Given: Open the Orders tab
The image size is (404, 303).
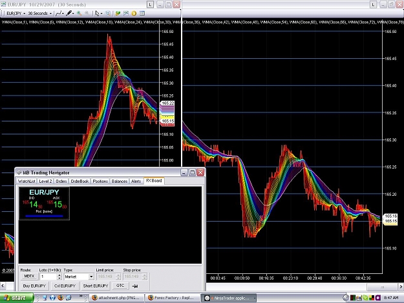Looking at the screenshot, I should pyautogui.click(x=61, y=182).
